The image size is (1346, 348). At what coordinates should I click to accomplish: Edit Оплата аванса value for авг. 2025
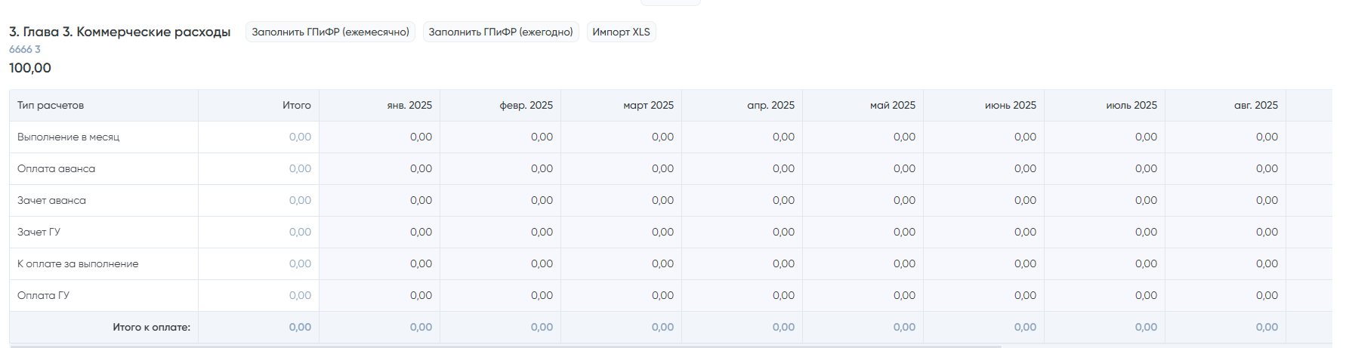[1226, 168]
